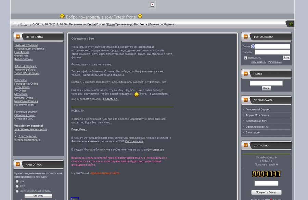The height and width of the screenshot is (200, 308).
Task: Click the round icon beside the login label
Action: pyautogui.click(x=253, y=46)
